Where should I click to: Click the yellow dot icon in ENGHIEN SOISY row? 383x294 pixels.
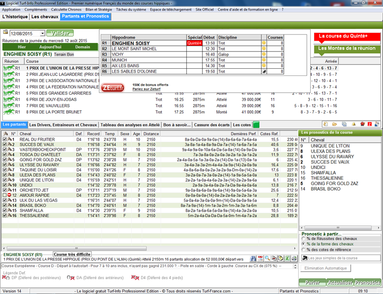pyautogui.click(x=264, y=43)
